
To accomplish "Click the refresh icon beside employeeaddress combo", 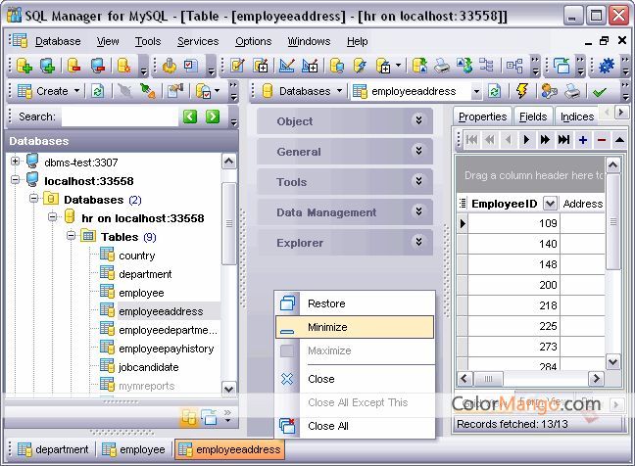I will [x=494, y=91].
